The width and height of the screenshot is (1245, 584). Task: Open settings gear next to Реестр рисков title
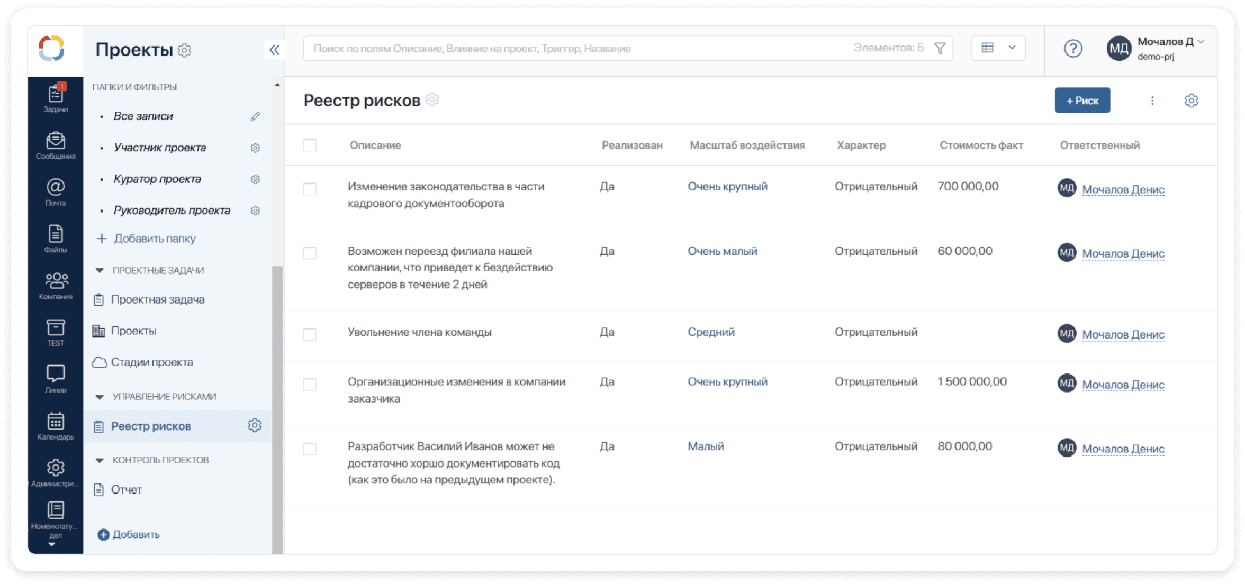432,99
